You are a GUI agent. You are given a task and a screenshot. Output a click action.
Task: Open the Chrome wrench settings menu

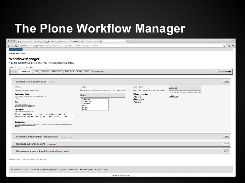click(233, 46)
